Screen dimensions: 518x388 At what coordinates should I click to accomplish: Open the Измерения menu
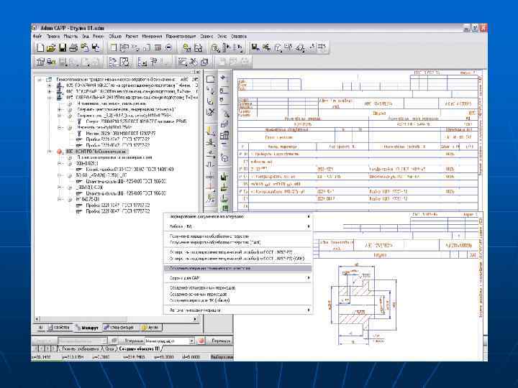tap(152, 37)
